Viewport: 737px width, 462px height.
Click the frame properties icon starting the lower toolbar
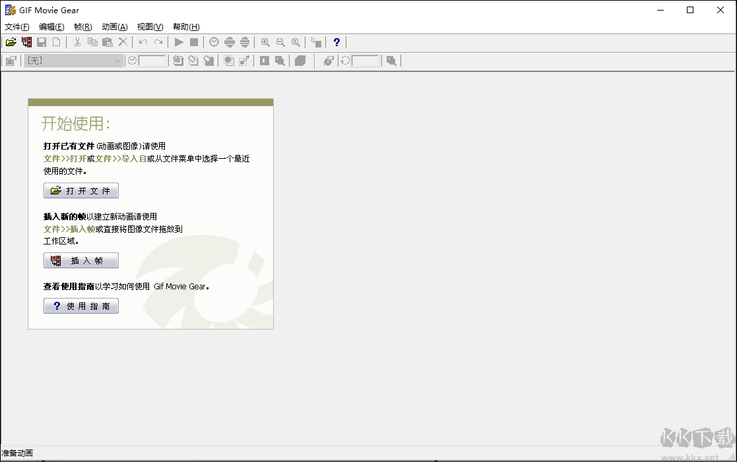(x=11, y=61)
